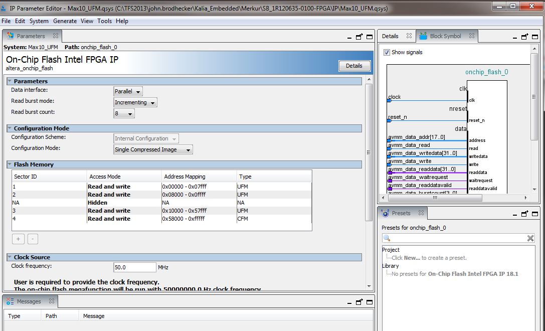Select sector 2 Read and write cell
The width and height of the screenshot is (545, 331).
point(124,195)
